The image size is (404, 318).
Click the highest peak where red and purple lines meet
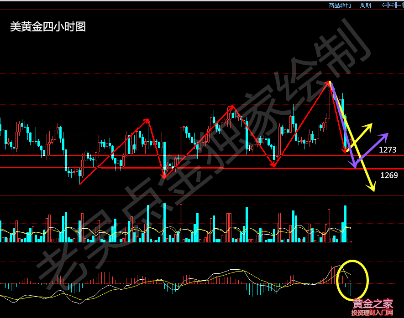click(x=329, y=82)
